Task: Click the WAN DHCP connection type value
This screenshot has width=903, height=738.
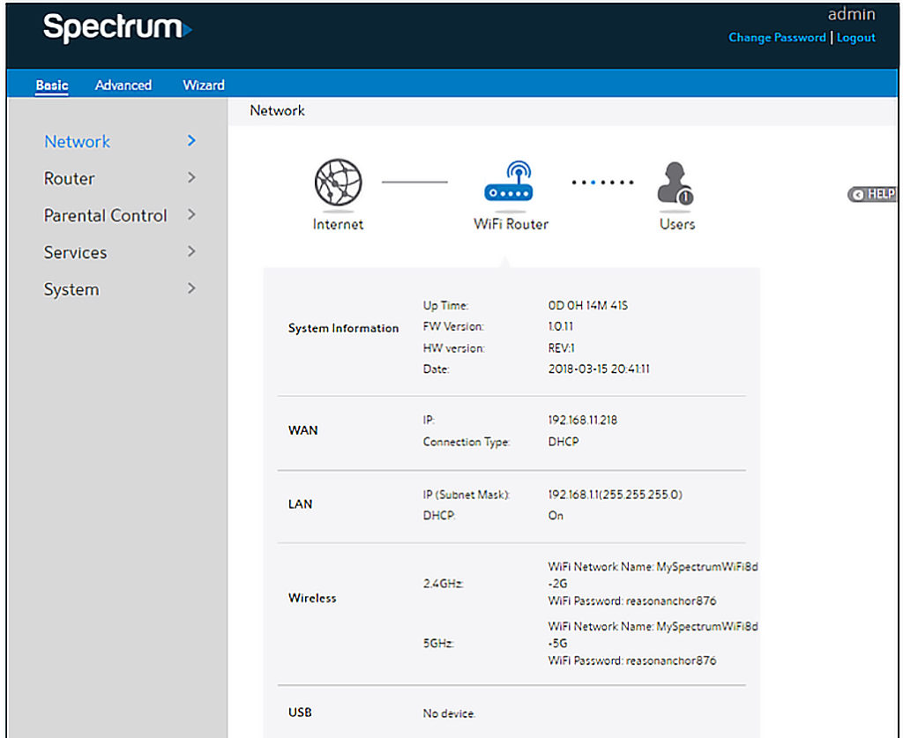Action: pyautogui.click(x=562, y=442)
